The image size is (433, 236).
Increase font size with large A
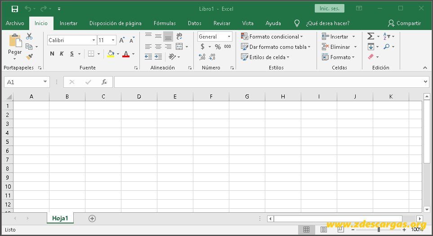point(122,40)
